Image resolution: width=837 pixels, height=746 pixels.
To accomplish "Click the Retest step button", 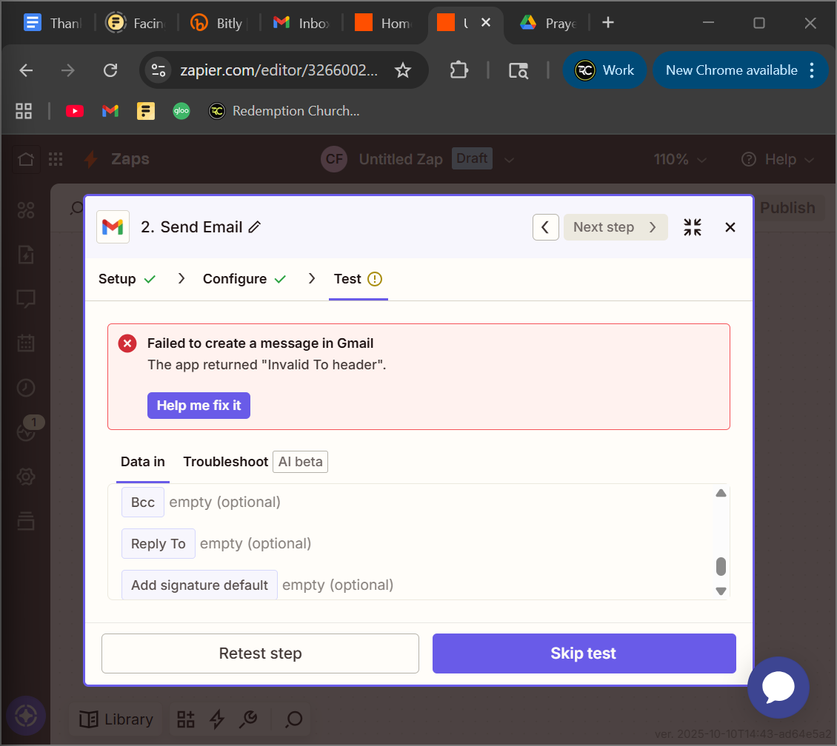I will click(x=260, y=653).
